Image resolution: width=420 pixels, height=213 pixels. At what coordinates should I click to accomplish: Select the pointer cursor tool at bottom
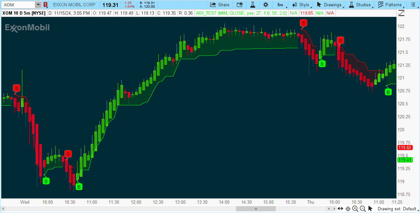(370, 209)
